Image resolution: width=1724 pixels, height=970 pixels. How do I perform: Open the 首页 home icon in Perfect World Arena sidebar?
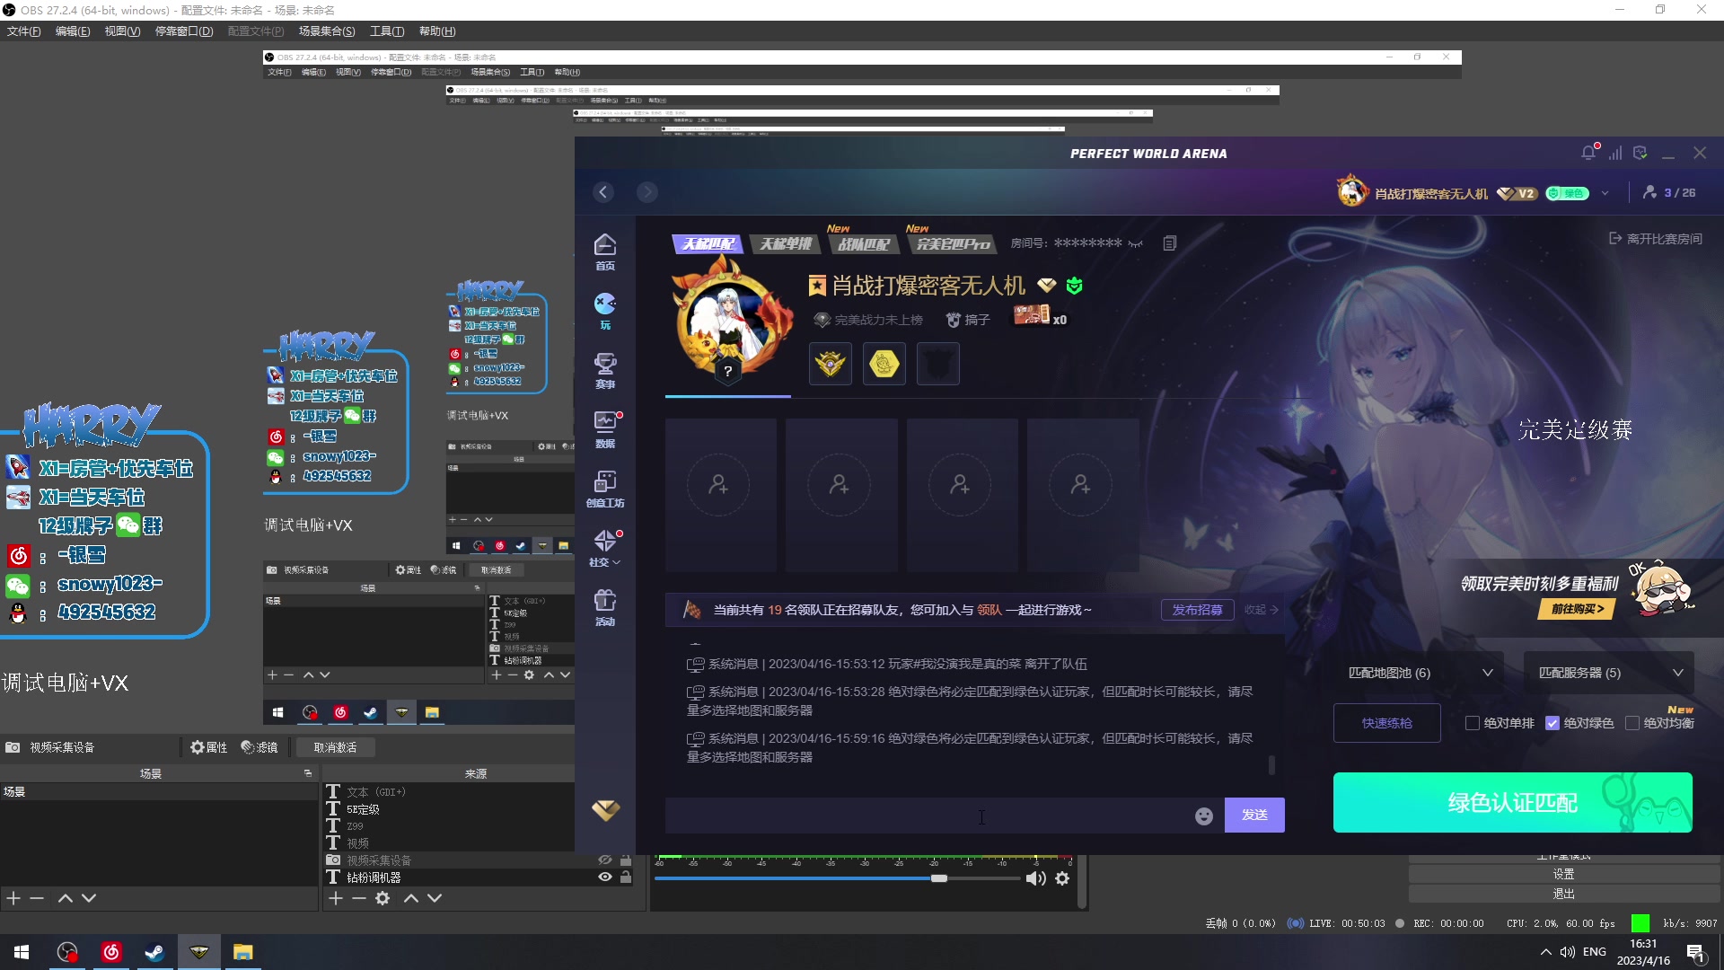pyautogui.click(x=605, y=251)
